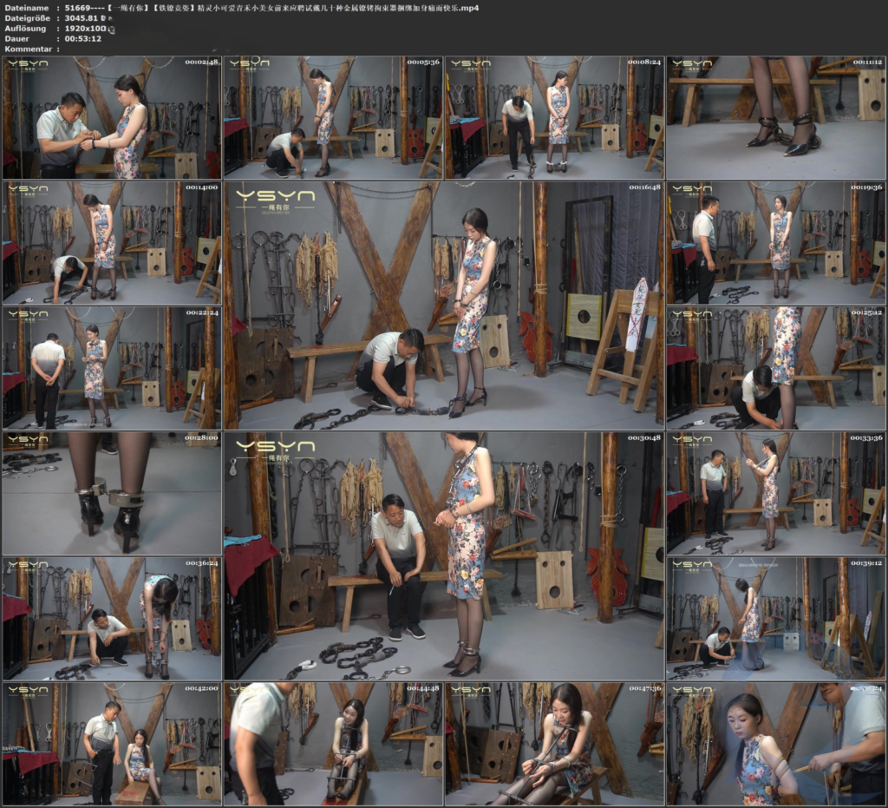Open the frame stamped 00:36:24

click(x=112, y=619)
